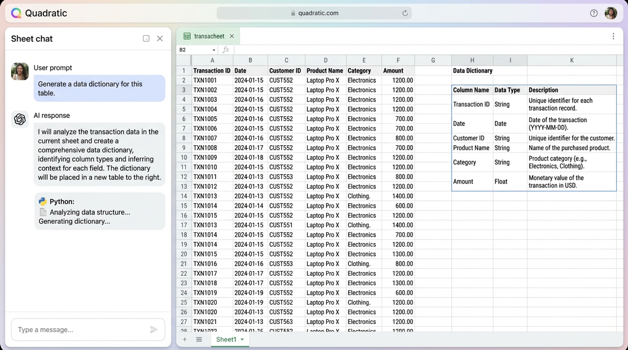Click the user prompt message bubble
The width and height of the screenshot is (628, 350).
pos(99,88)
